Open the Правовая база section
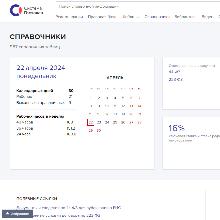The height and width of the screenshot is (220, 220). pos(102,17)
